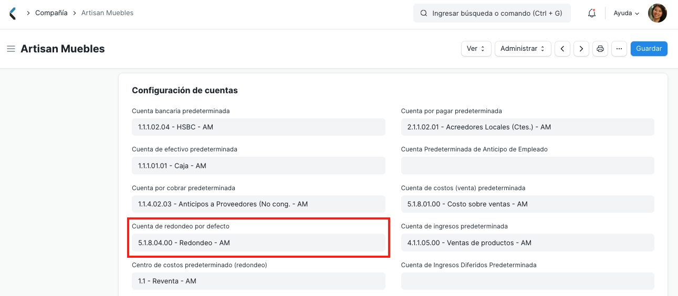678x296 pixels.
Task: Go to previous document arrow
Action: pyautogui.click(x=562, y=49)
